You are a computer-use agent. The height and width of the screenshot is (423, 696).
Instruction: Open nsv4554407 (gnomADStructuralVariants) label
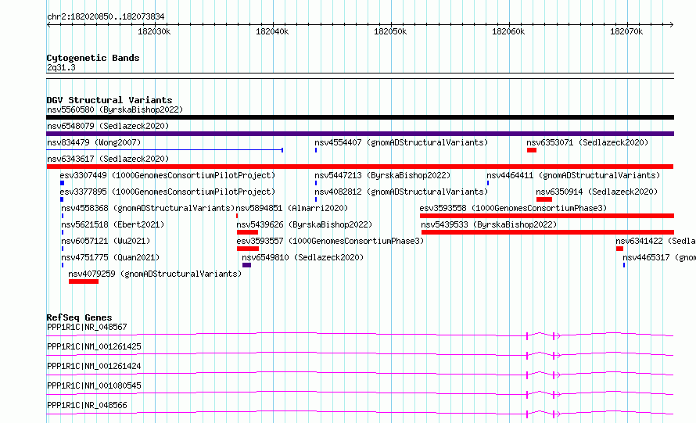click(401, 142)
